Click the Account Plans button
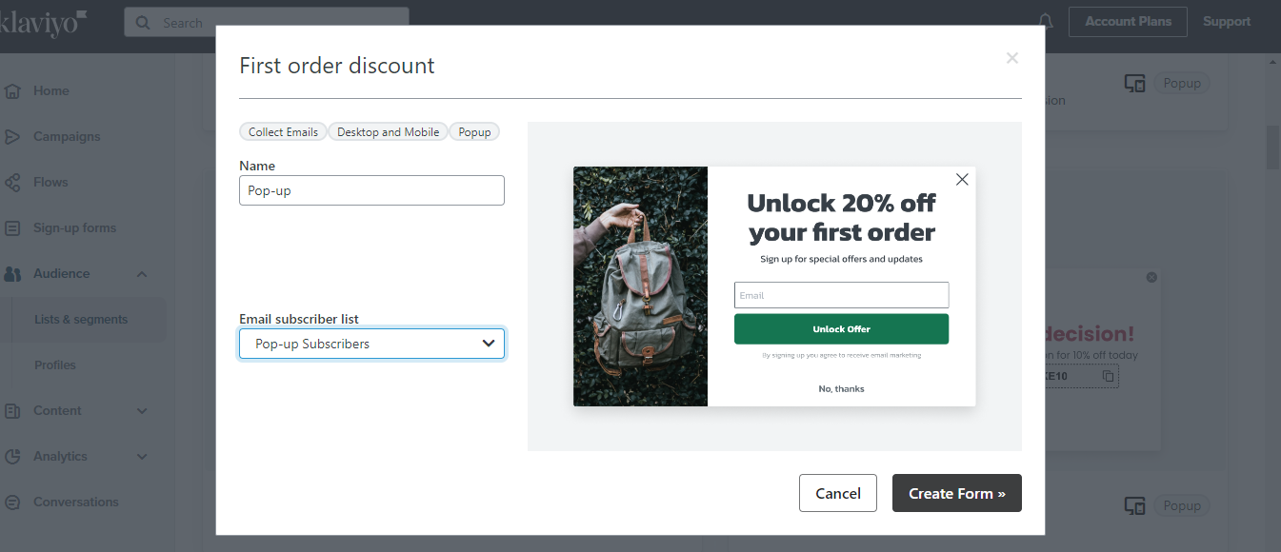 coord(1129,22)
